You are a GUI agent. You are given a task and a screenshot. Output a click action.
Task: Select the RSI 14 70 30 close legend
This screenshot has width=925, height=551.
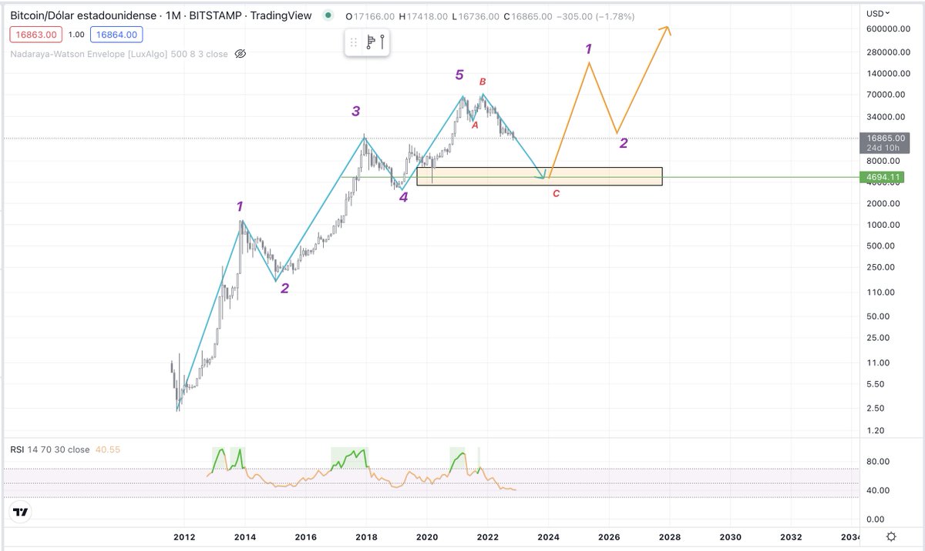pos(49,449)
